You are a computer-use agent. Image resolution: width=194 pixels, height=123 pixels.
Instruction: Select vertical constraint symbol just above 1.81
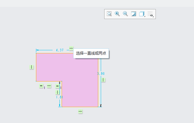click(57, 92)
